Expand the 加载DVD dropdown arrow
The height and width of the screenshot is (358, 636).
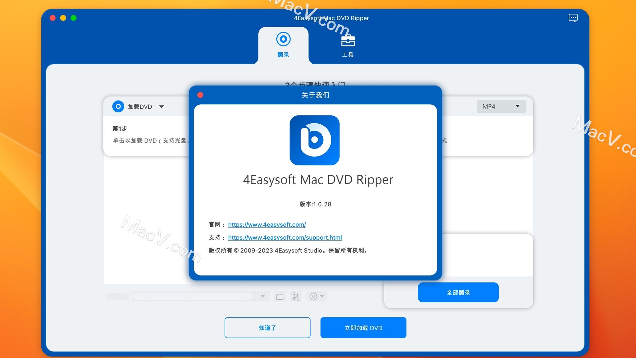pyautogui.click(x=161, y=107)
